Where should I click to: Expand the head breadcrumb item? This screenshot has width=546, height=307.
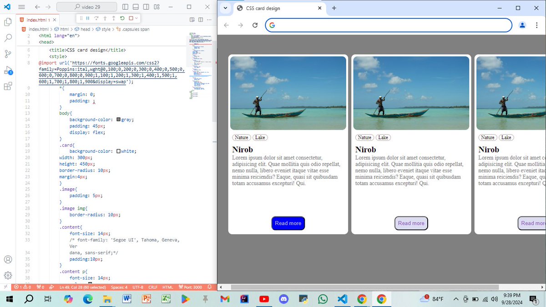click(x=82, y=29)
